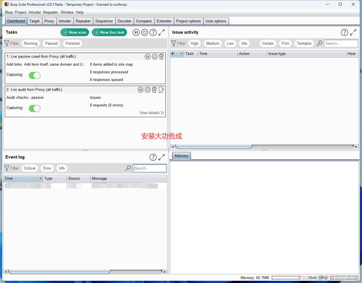Toggle Tentative confidence filter
The height and width of the screenshot is (283, 362).
click(x=304, y=43)
